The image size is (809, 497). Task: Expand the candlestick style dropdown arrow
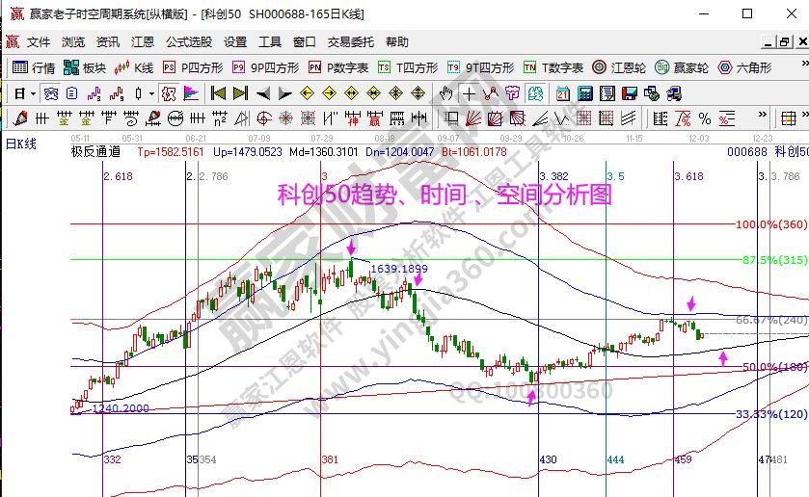pyautogui.click(x=150, y=93)
